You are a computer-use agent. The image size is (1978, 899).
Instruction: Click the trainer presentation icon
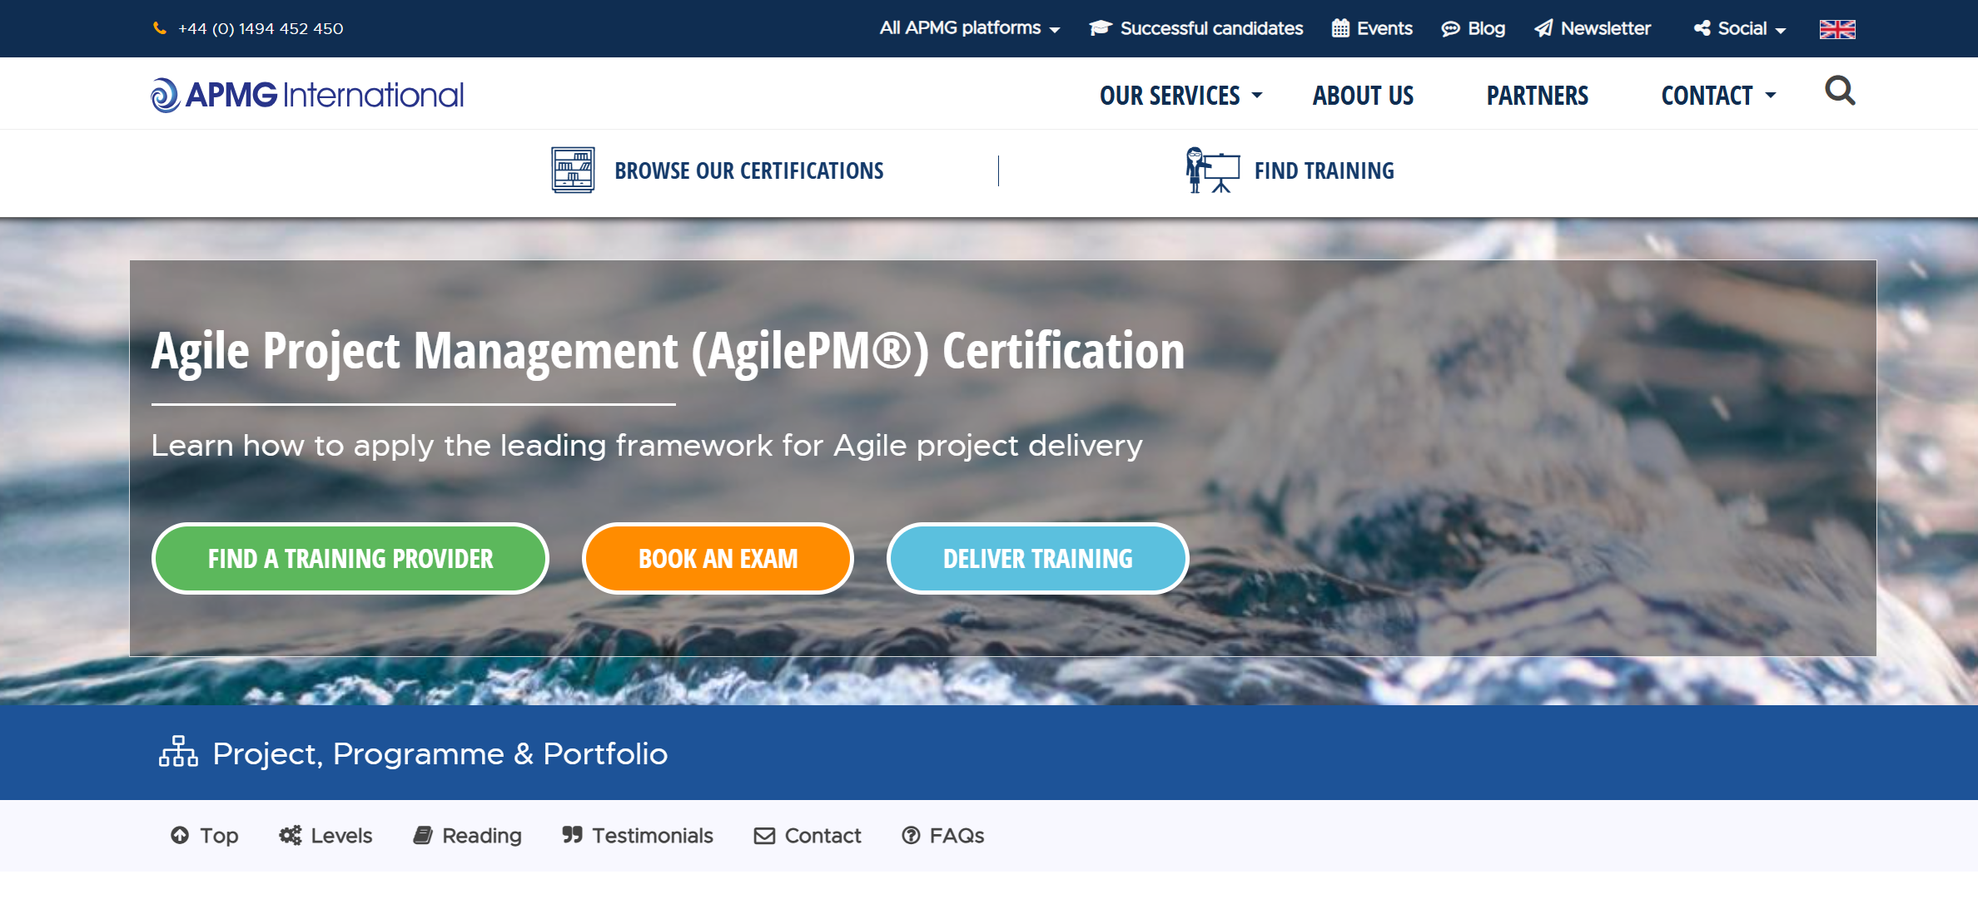click(1212, 170)
